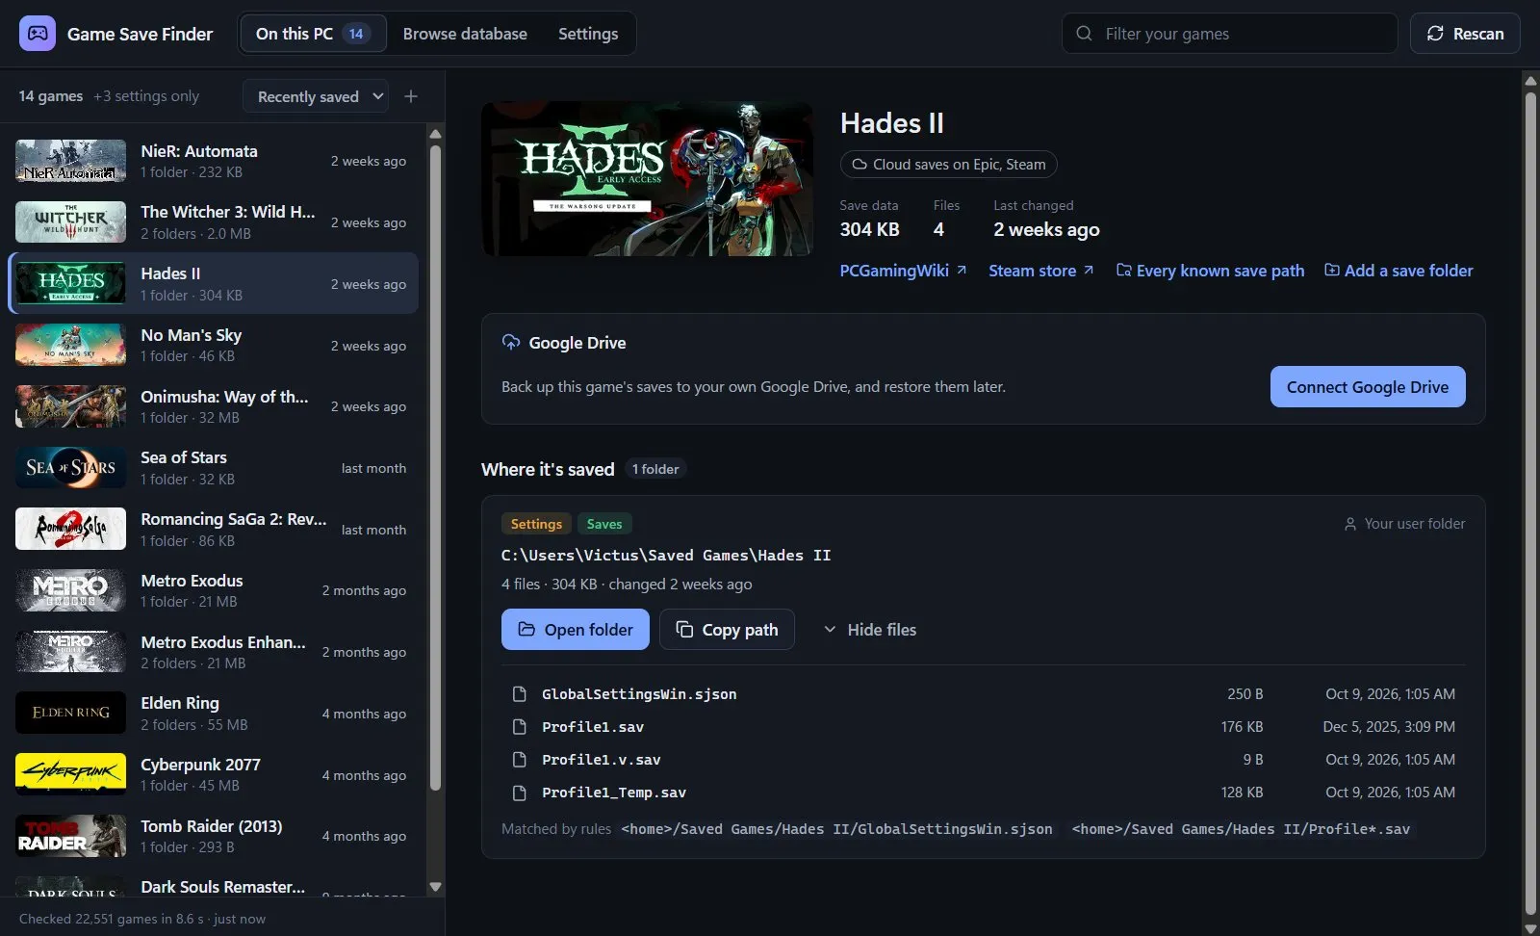The width and height of the screenshot is (1540, 936).
Task: Copy path of the Hades II save folder
Action: coord(727,630)
